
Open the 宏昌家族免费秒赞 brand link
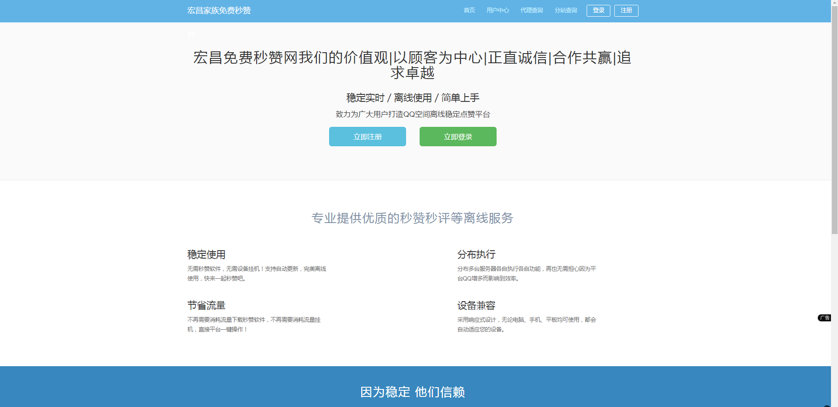pyautogui.click(x=219, y=11)
